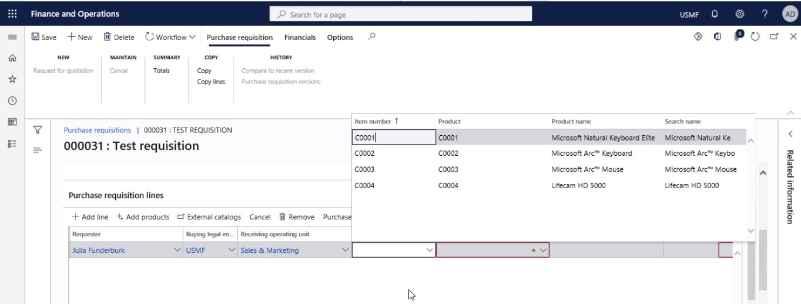
Task: Click the attachments icon with badge 0
Action: pos(738,36)
